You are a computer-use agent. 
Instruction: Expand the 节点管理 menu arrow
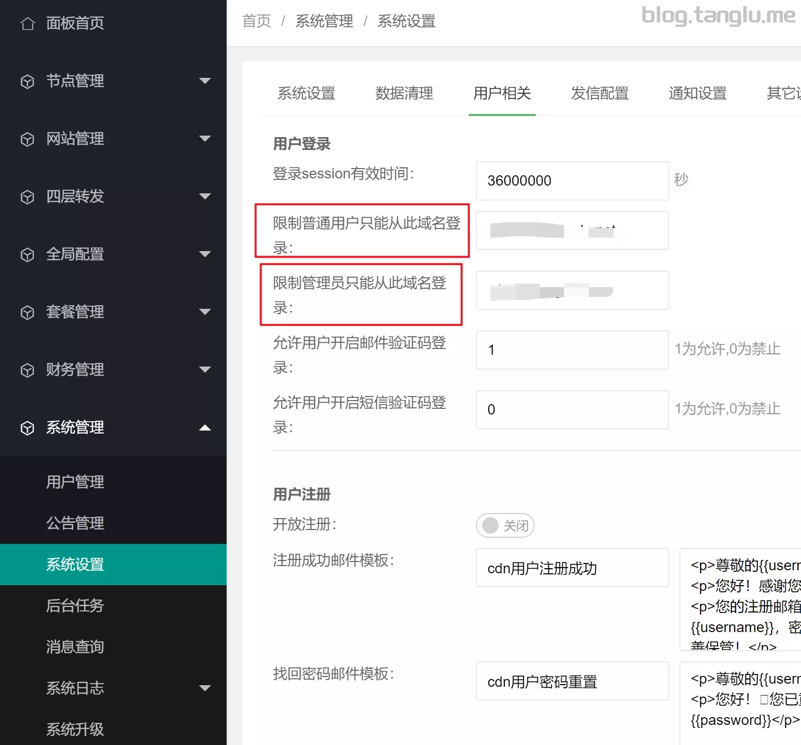pos(205,81)
